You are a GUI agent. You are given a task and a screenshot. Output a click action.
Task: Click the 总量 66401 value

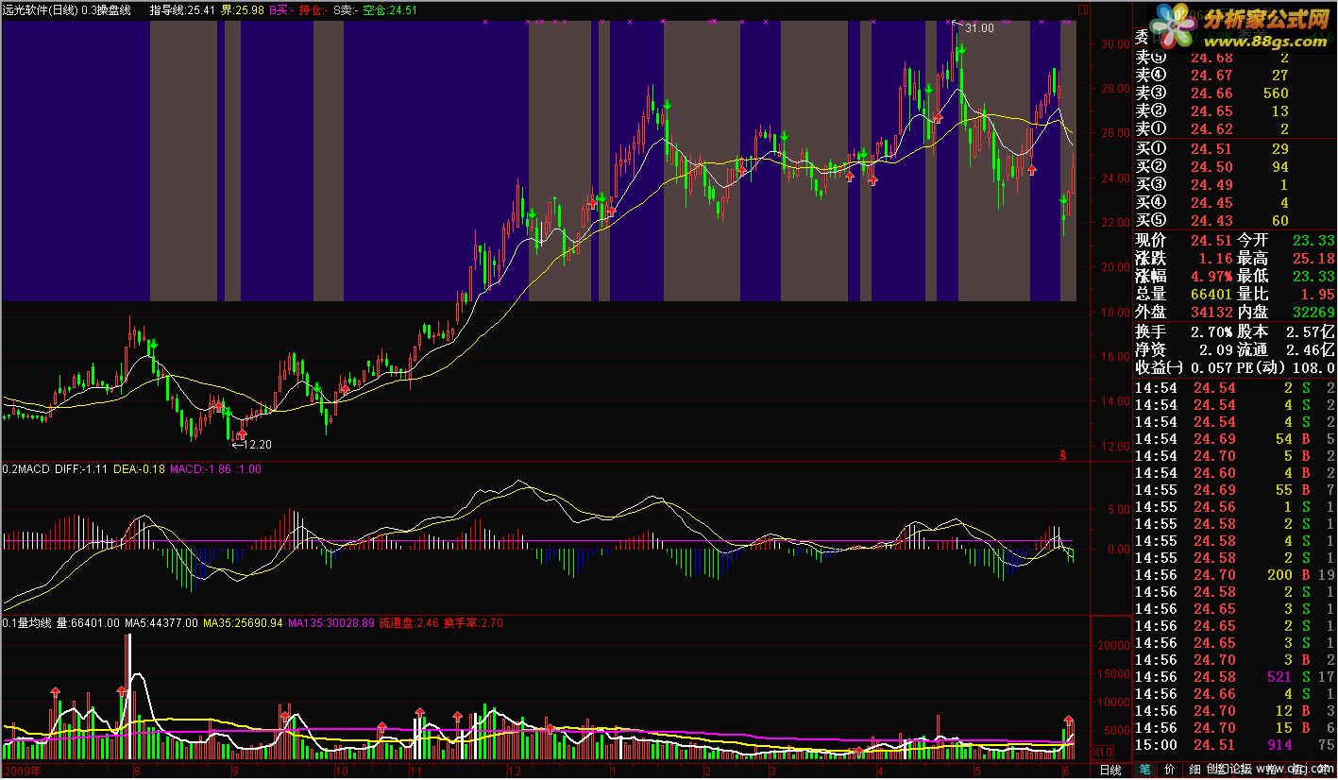(x=1211, y=294)
